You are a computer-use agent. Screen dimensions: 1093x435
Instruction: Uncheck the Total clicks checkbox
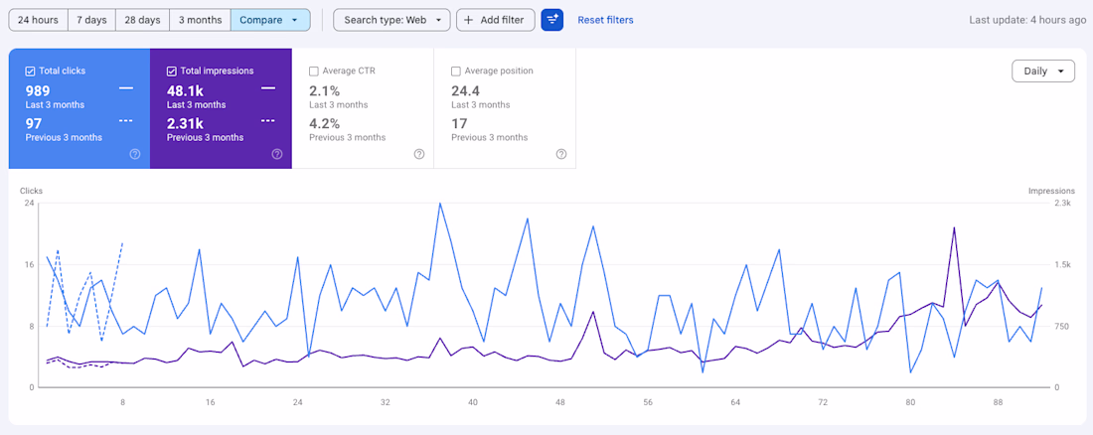click(30, 72)
